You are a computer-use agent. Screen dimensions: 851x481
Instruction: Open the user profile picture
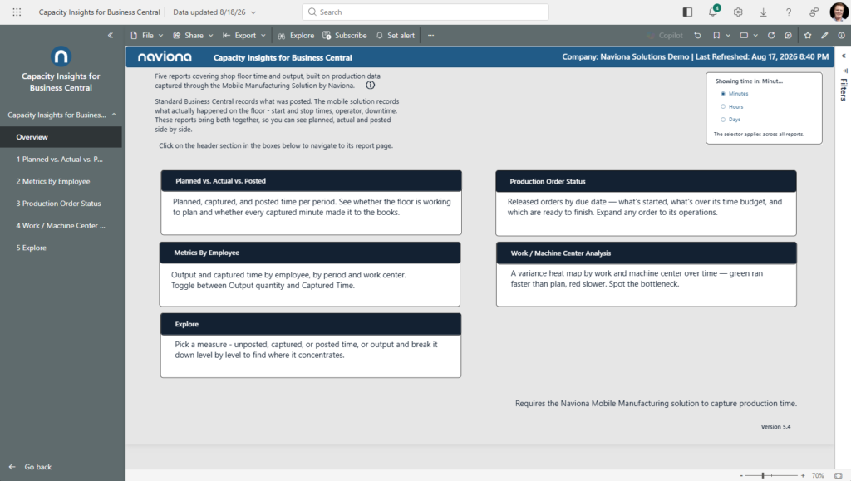pyautogui.click(x=839, y=12)
